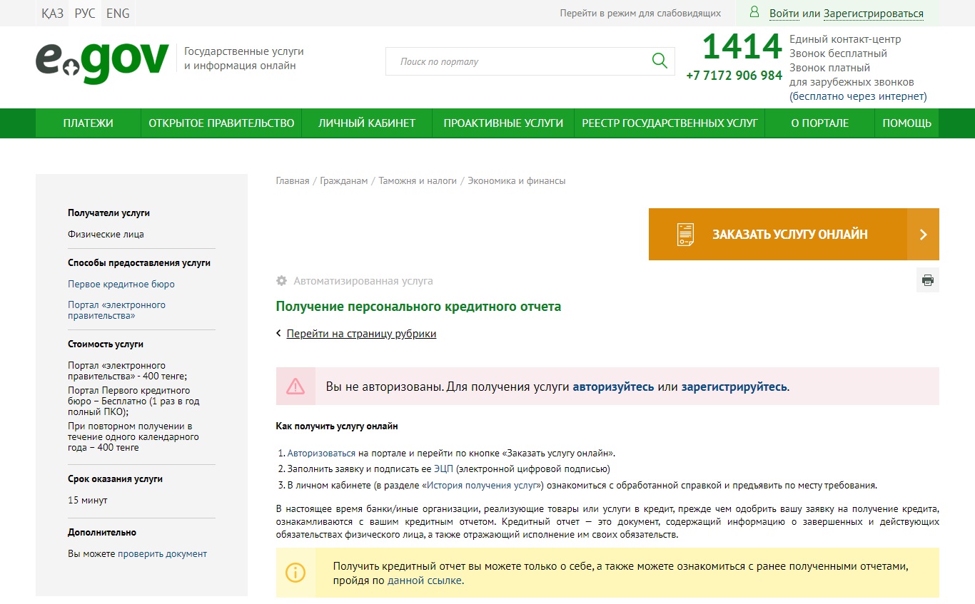This screenshot has height=604, width=975.
Task: Click the red warning triangle icon
Action: 295,387
